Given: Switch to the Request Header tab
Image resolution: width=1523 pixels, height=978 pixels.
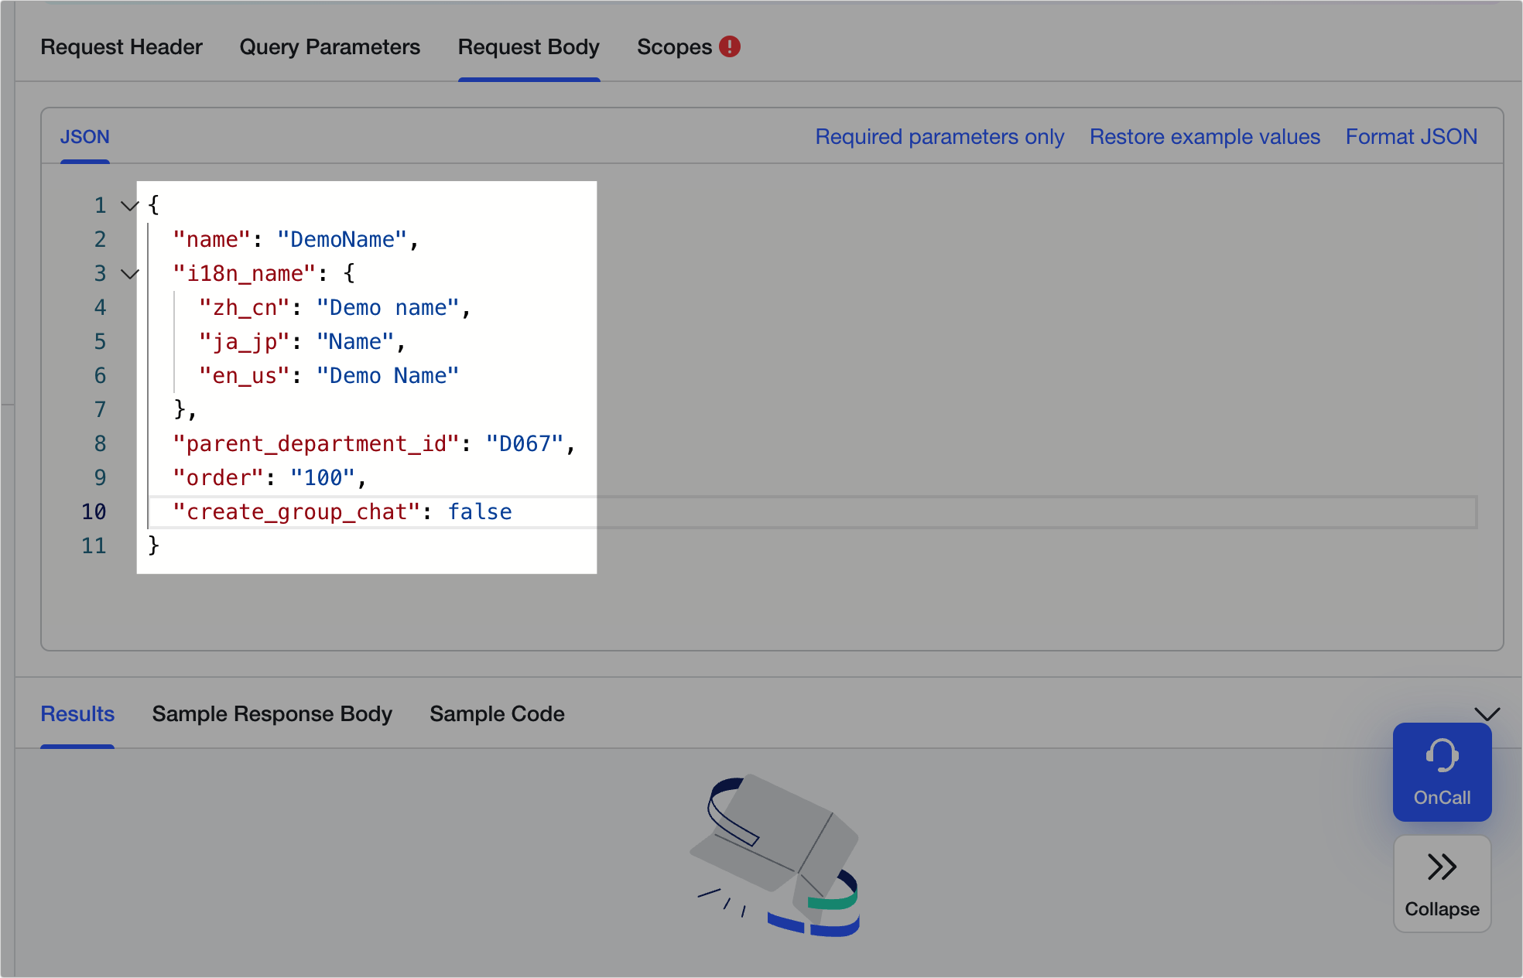Looking at the screenshot, I should pyautogui.click(x=121, y=47).
